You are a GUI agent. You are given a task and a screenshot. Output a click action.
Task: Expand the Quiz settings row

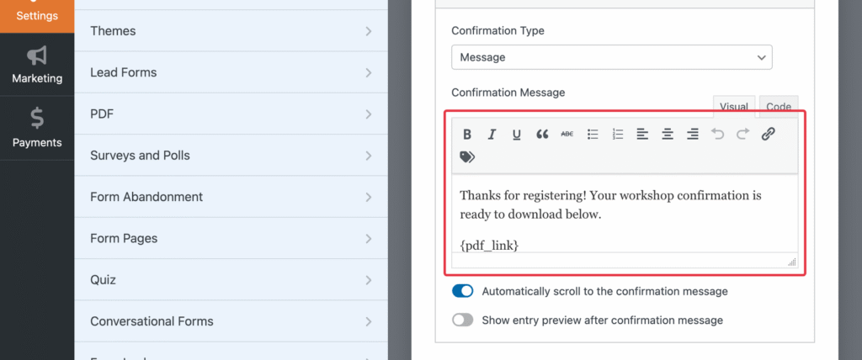click(x=231, y=280)
